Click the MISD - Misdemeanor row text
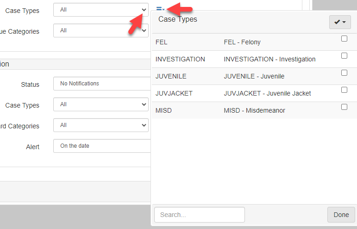The height and width of the screenshot is (229, 357). (254, 110)
